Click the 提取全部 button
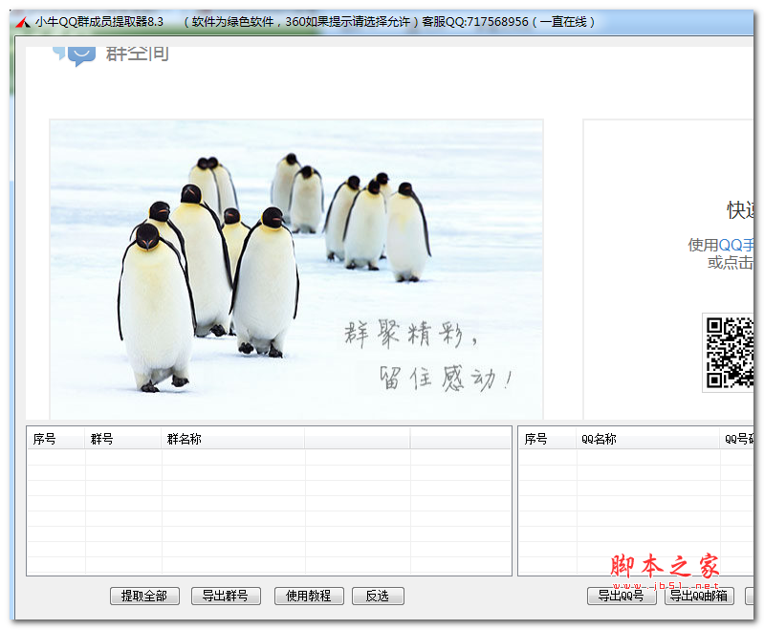The width and height of the screenshot is (764, 630). 144,596
